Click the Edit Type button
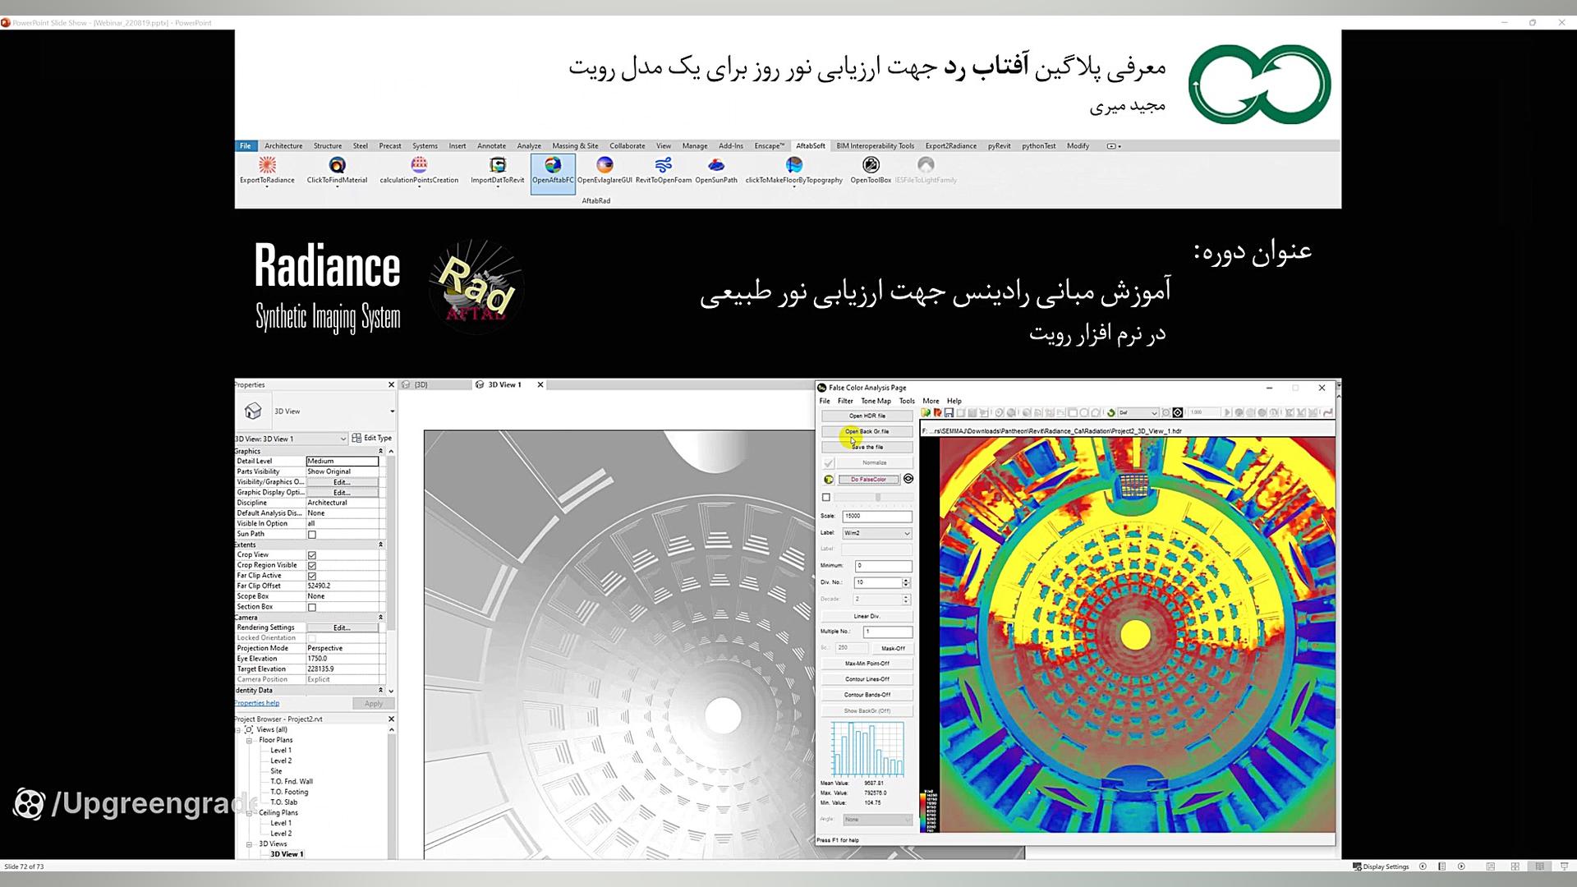Image resolution: width=1577 pixels, height=887 pixels. 372,439
